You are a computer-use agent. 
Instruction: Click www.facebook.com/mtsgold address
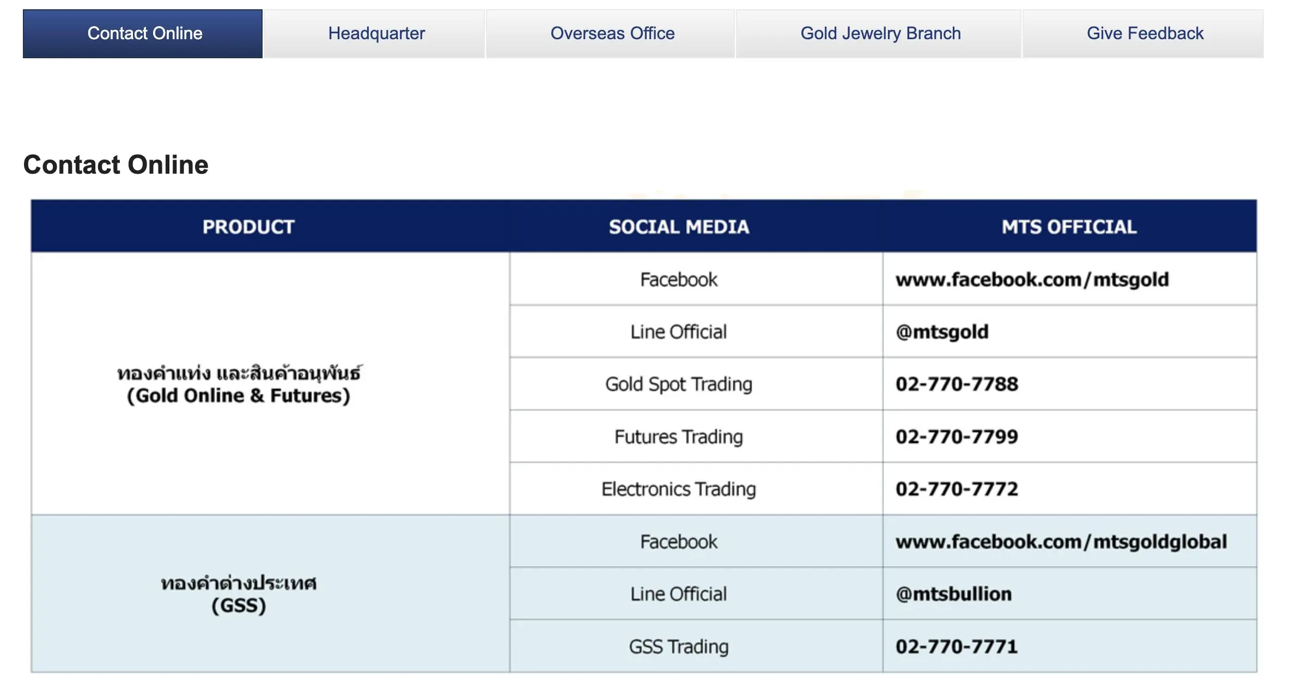[1032, 280]
